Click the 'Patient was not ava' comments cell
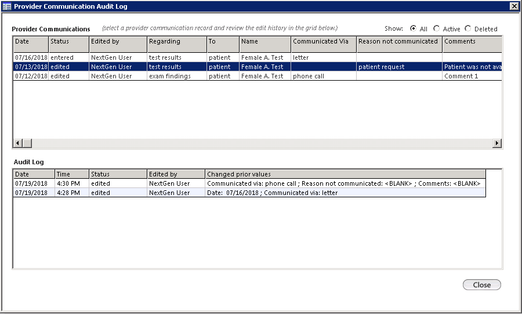 pos(472,67)
